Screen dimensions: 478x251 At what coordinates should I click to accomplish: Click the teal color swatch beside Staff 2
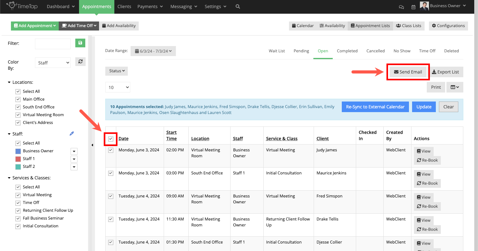tap(18, 167)
